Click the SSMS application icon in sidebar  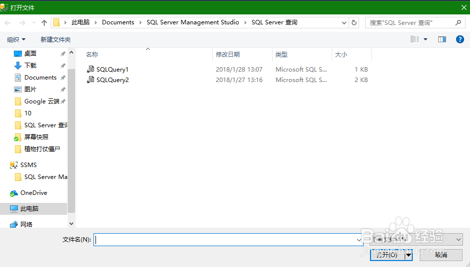14,165
